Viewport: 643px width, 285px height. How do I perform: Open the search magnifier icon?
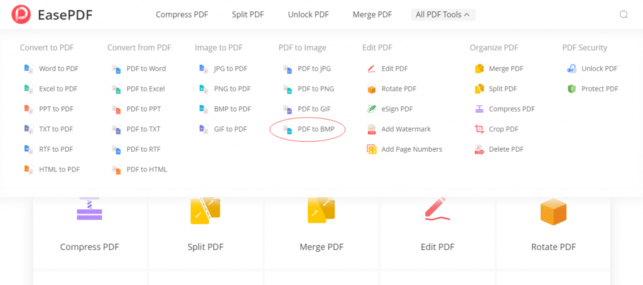pos(624,15)
